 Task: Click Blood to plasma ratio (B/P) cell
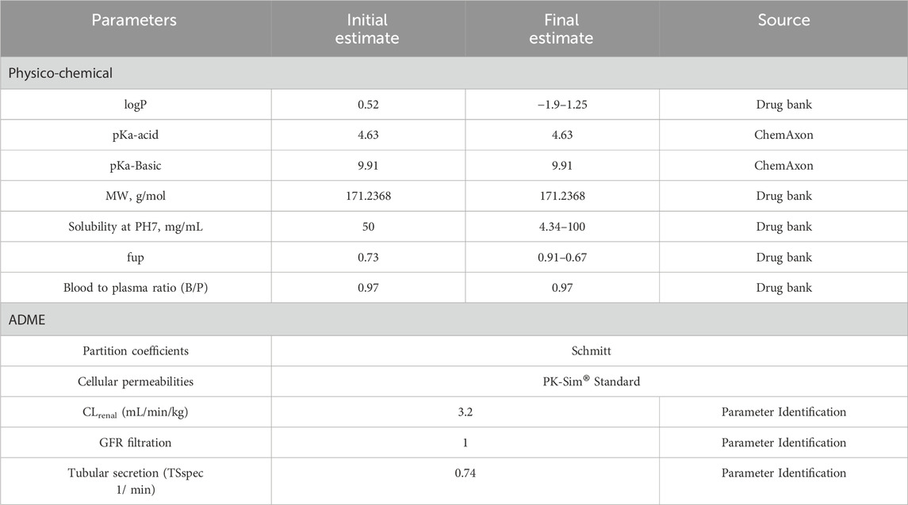tap(136, 288)
